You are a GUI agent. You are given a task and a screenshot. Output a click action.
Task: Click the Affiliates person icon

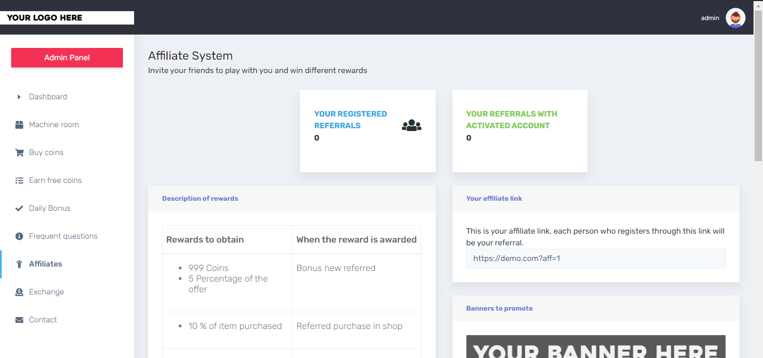tap(19, 264)
